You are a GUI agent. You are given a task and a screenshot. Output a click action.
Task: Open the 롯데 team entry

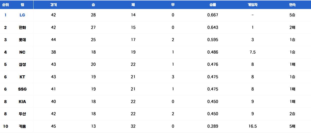tap(22, 40)
